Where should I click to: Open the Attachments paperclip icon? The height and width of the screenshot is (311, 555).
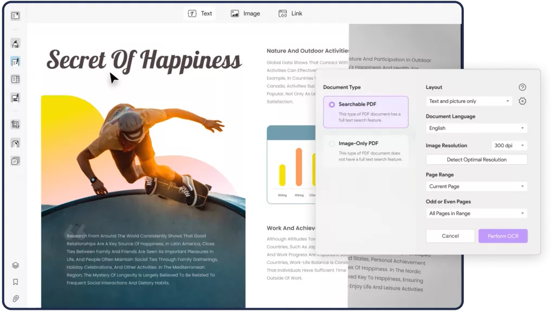click(x=15, y=299)
